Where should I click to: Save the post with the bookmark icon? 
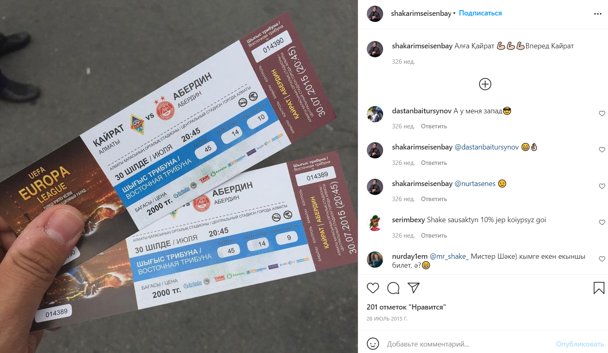point(599,288)
